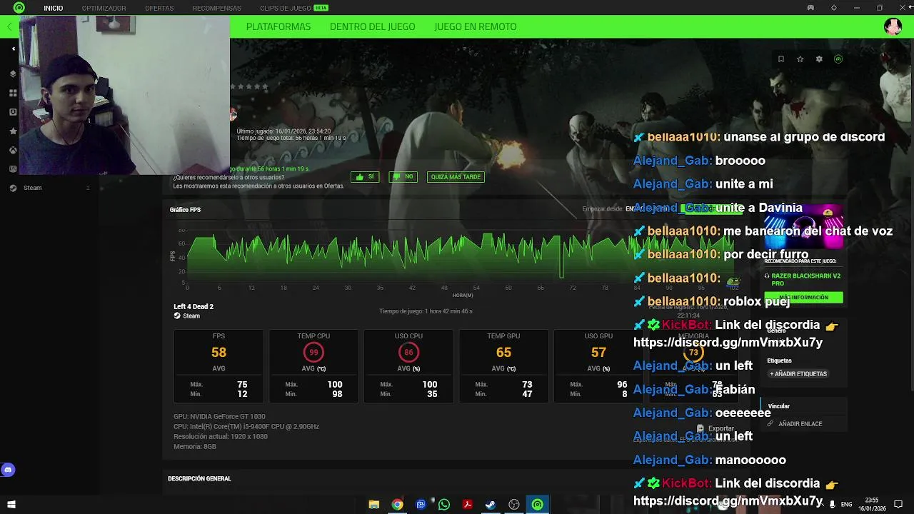Click GPU: NVIDIA GeForce GT 1030 text
The height and width of the screenshot is (514, 914).
pos(219,416)
